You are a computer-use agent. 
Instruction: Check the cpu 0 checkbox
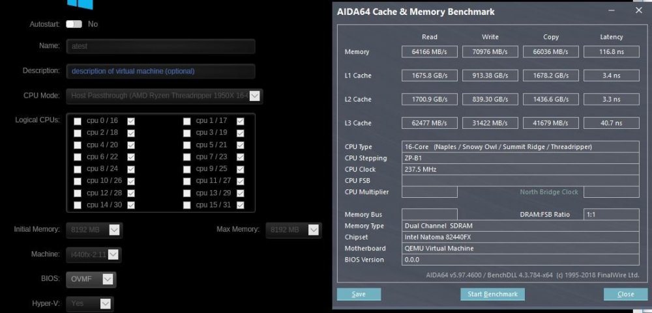pos(78,121)
